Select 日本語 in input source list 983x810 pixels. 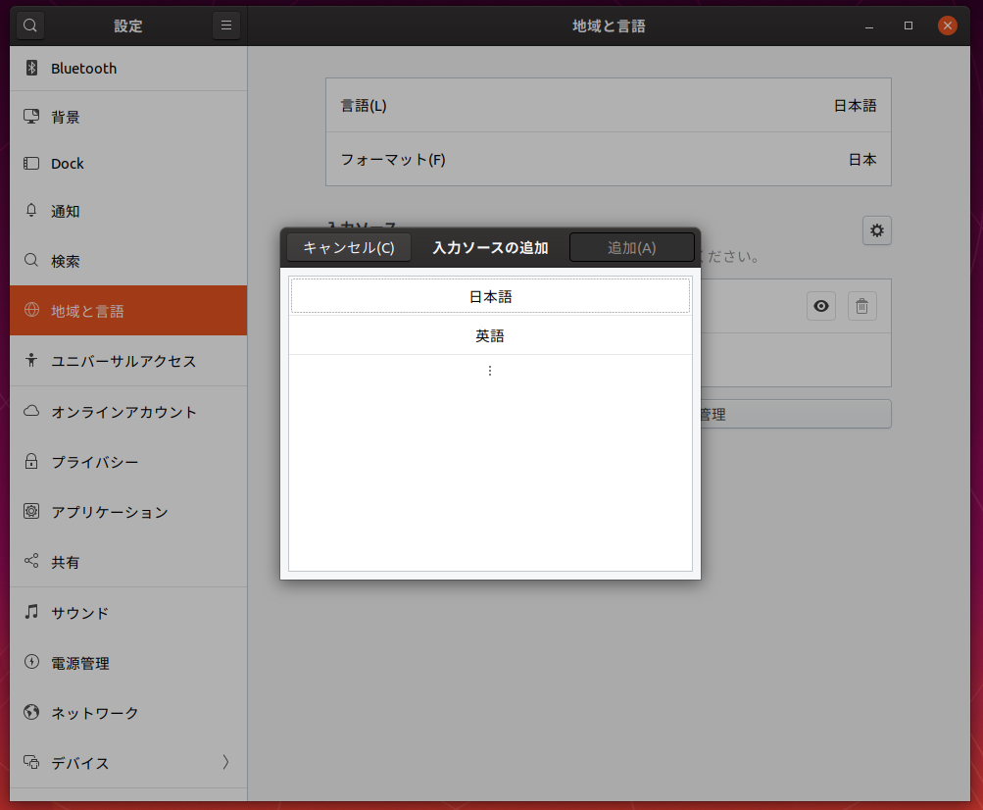[x=490, y=296]
